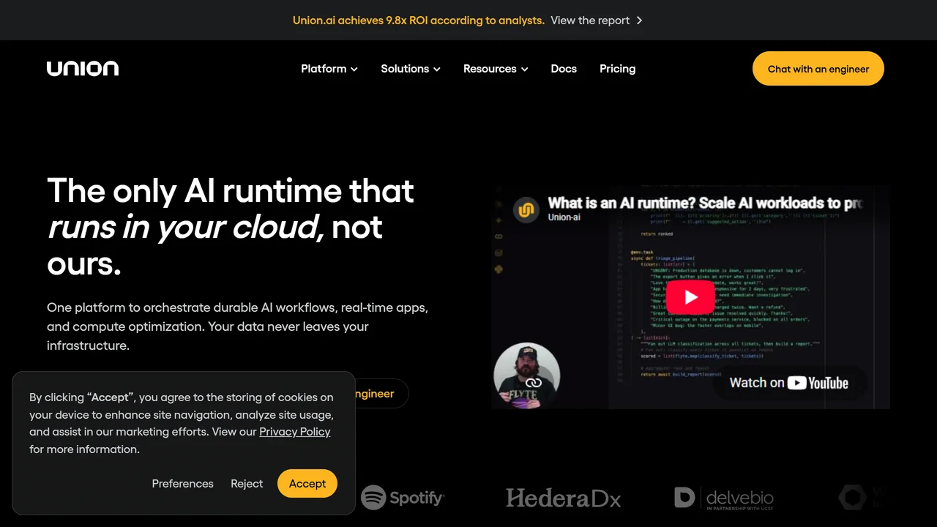Click the delvebio customer logo
937x527 pixels.
tap(724, 498)
